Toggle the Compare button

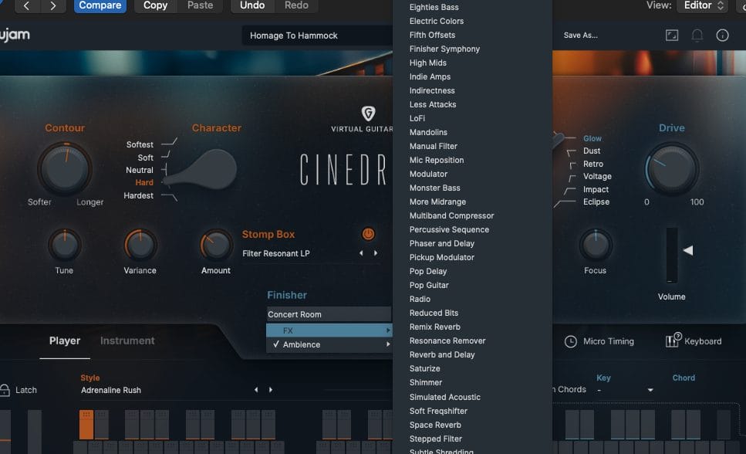coord(100,5)
